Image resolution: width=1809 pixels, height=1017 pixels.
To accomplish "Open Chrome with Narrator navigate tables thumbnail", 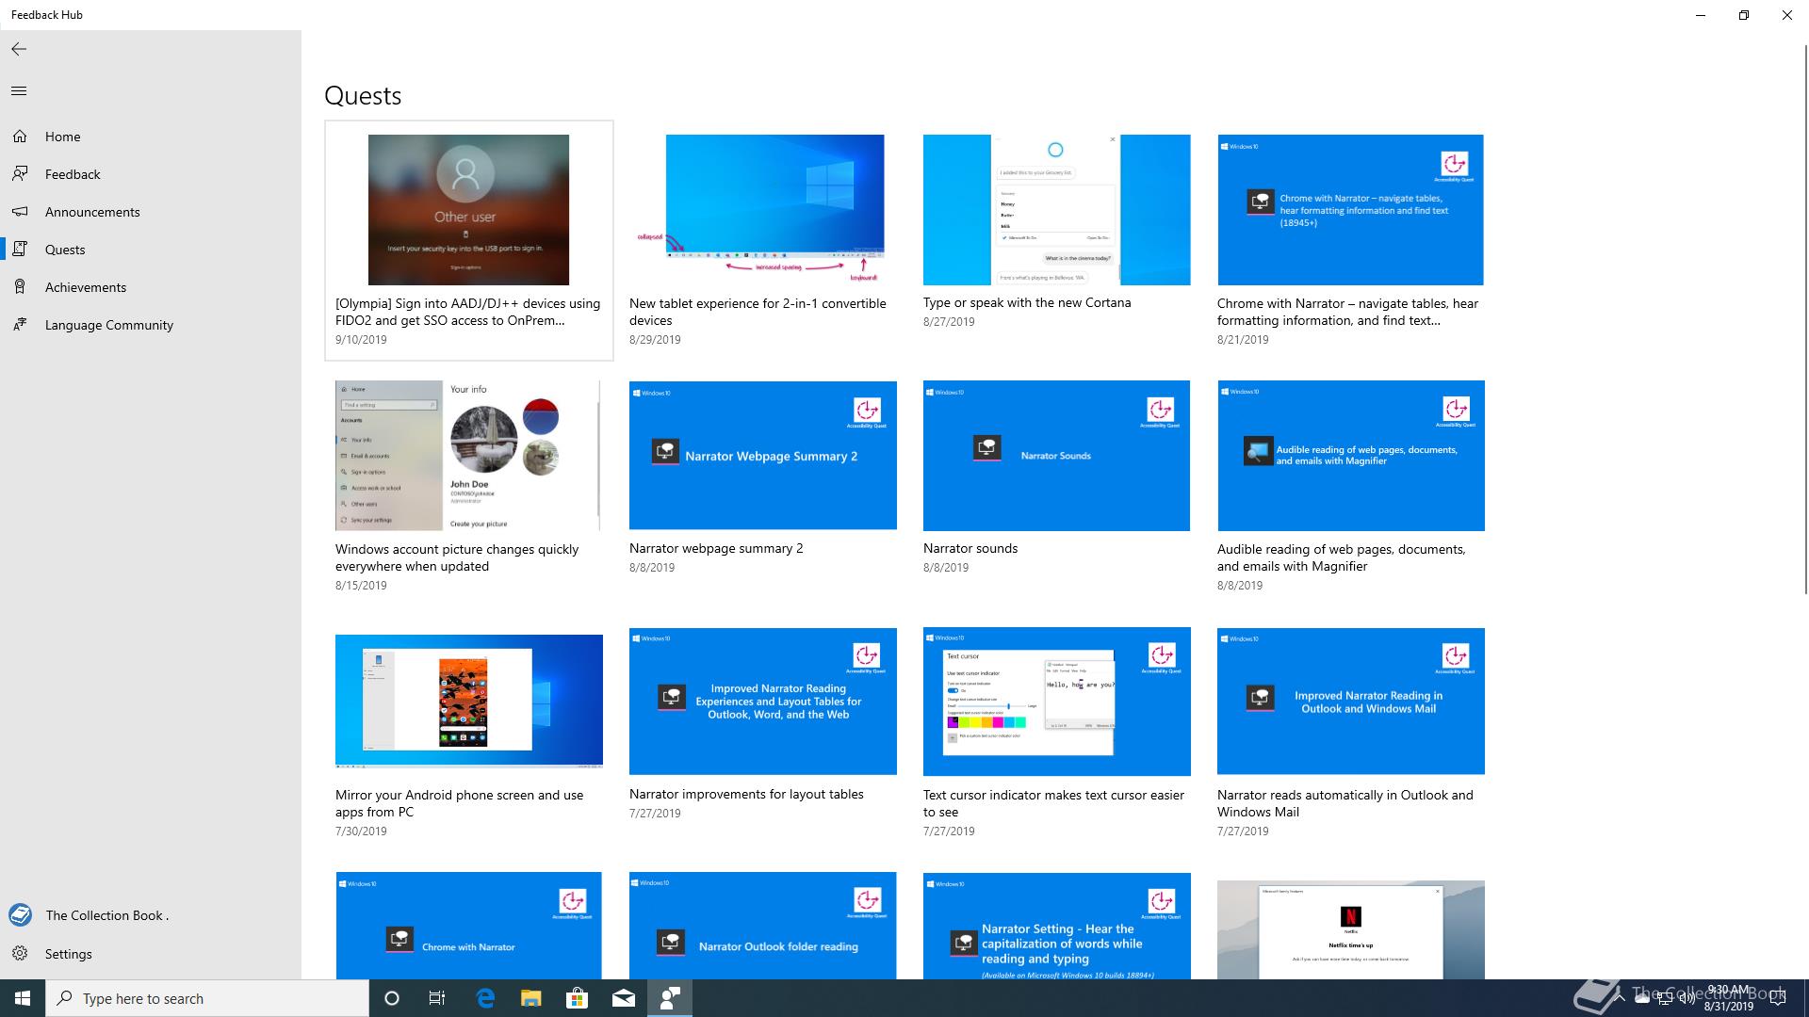I will pos(1350,210).
